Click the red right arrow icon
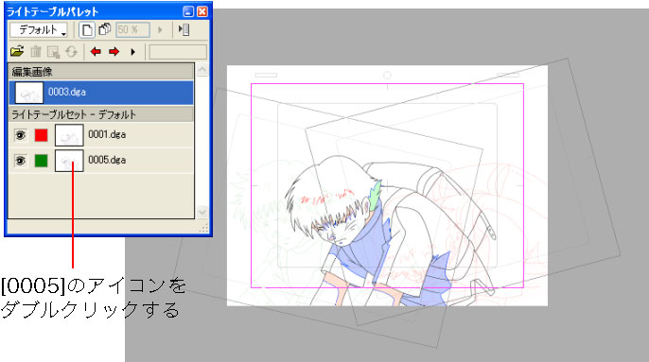 coord(114,52)
